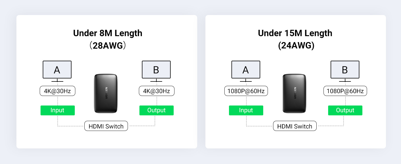Click the green Input button under 1080P@60Hz
The width and height of the screenshot is (401, 164).
[x=246, y=110]
